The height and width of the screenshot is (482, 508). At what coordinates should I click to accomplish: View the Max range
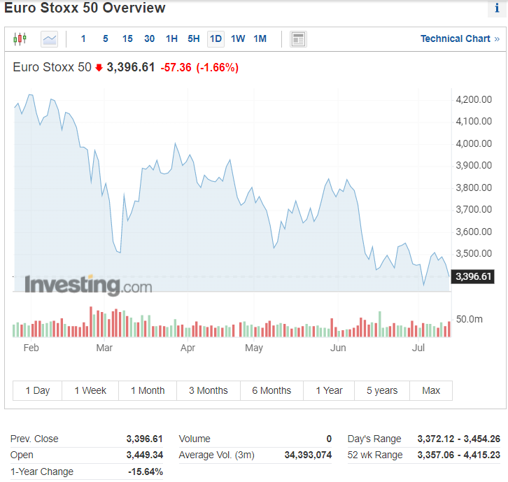(431, 390)
